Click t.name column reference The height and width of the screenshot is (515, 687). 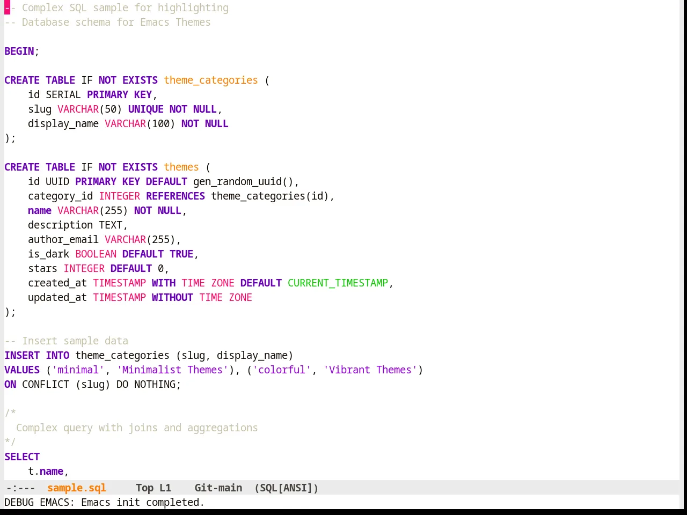click(x=46, y=471)
